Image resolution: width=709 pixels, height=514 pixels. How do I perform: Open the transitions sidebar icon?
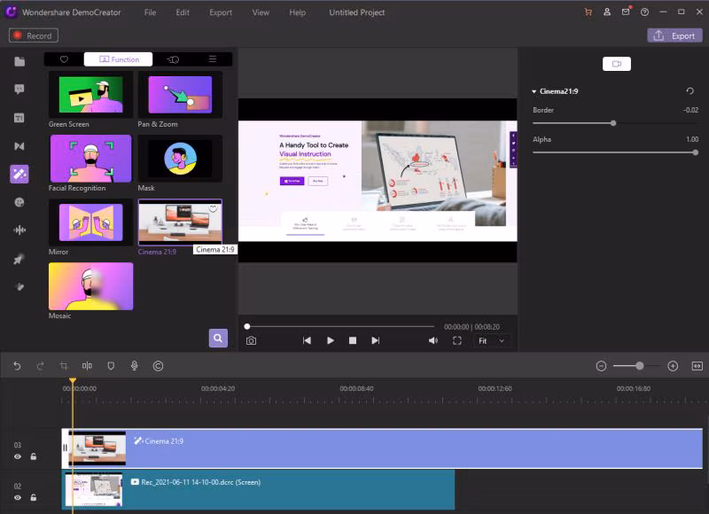pos(19,146)
